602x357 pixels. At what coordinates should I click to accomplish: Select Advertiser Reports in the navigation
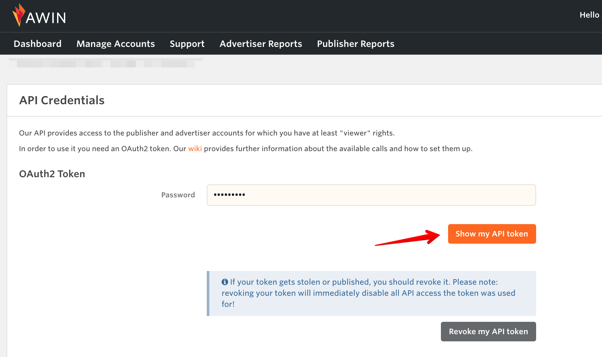click(x=261, y=43)
